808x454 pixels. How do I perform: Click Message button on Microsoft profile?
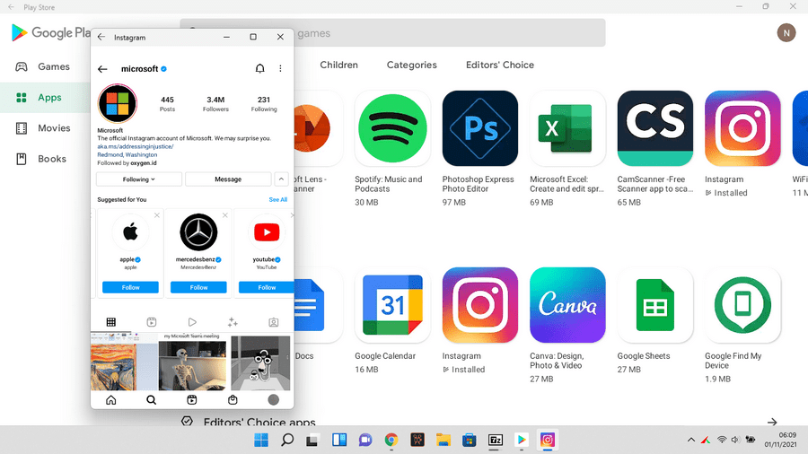click(228, 179)
